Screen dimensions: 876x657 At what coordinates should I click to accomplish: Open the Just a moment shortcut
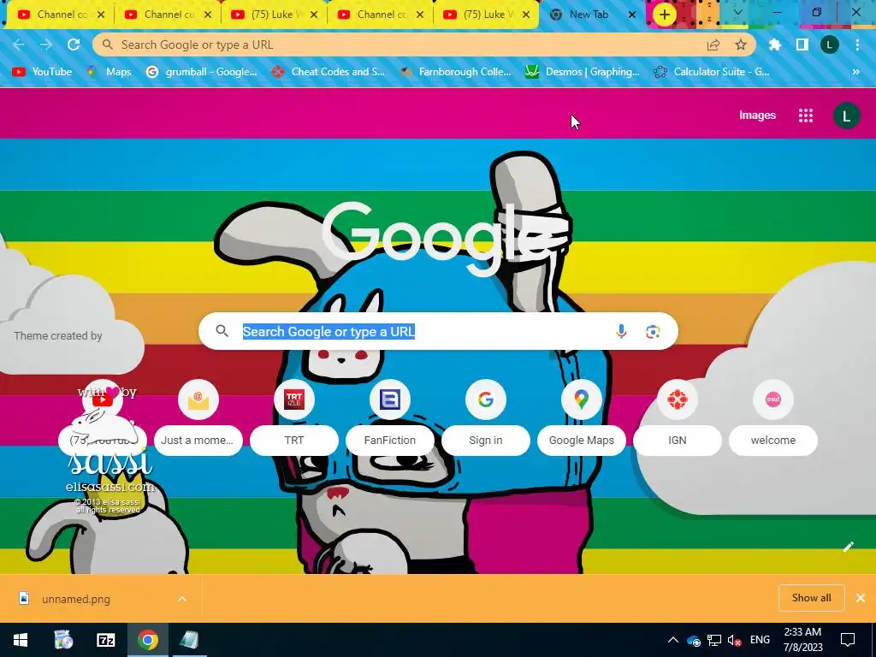click(x=198, y=417)
